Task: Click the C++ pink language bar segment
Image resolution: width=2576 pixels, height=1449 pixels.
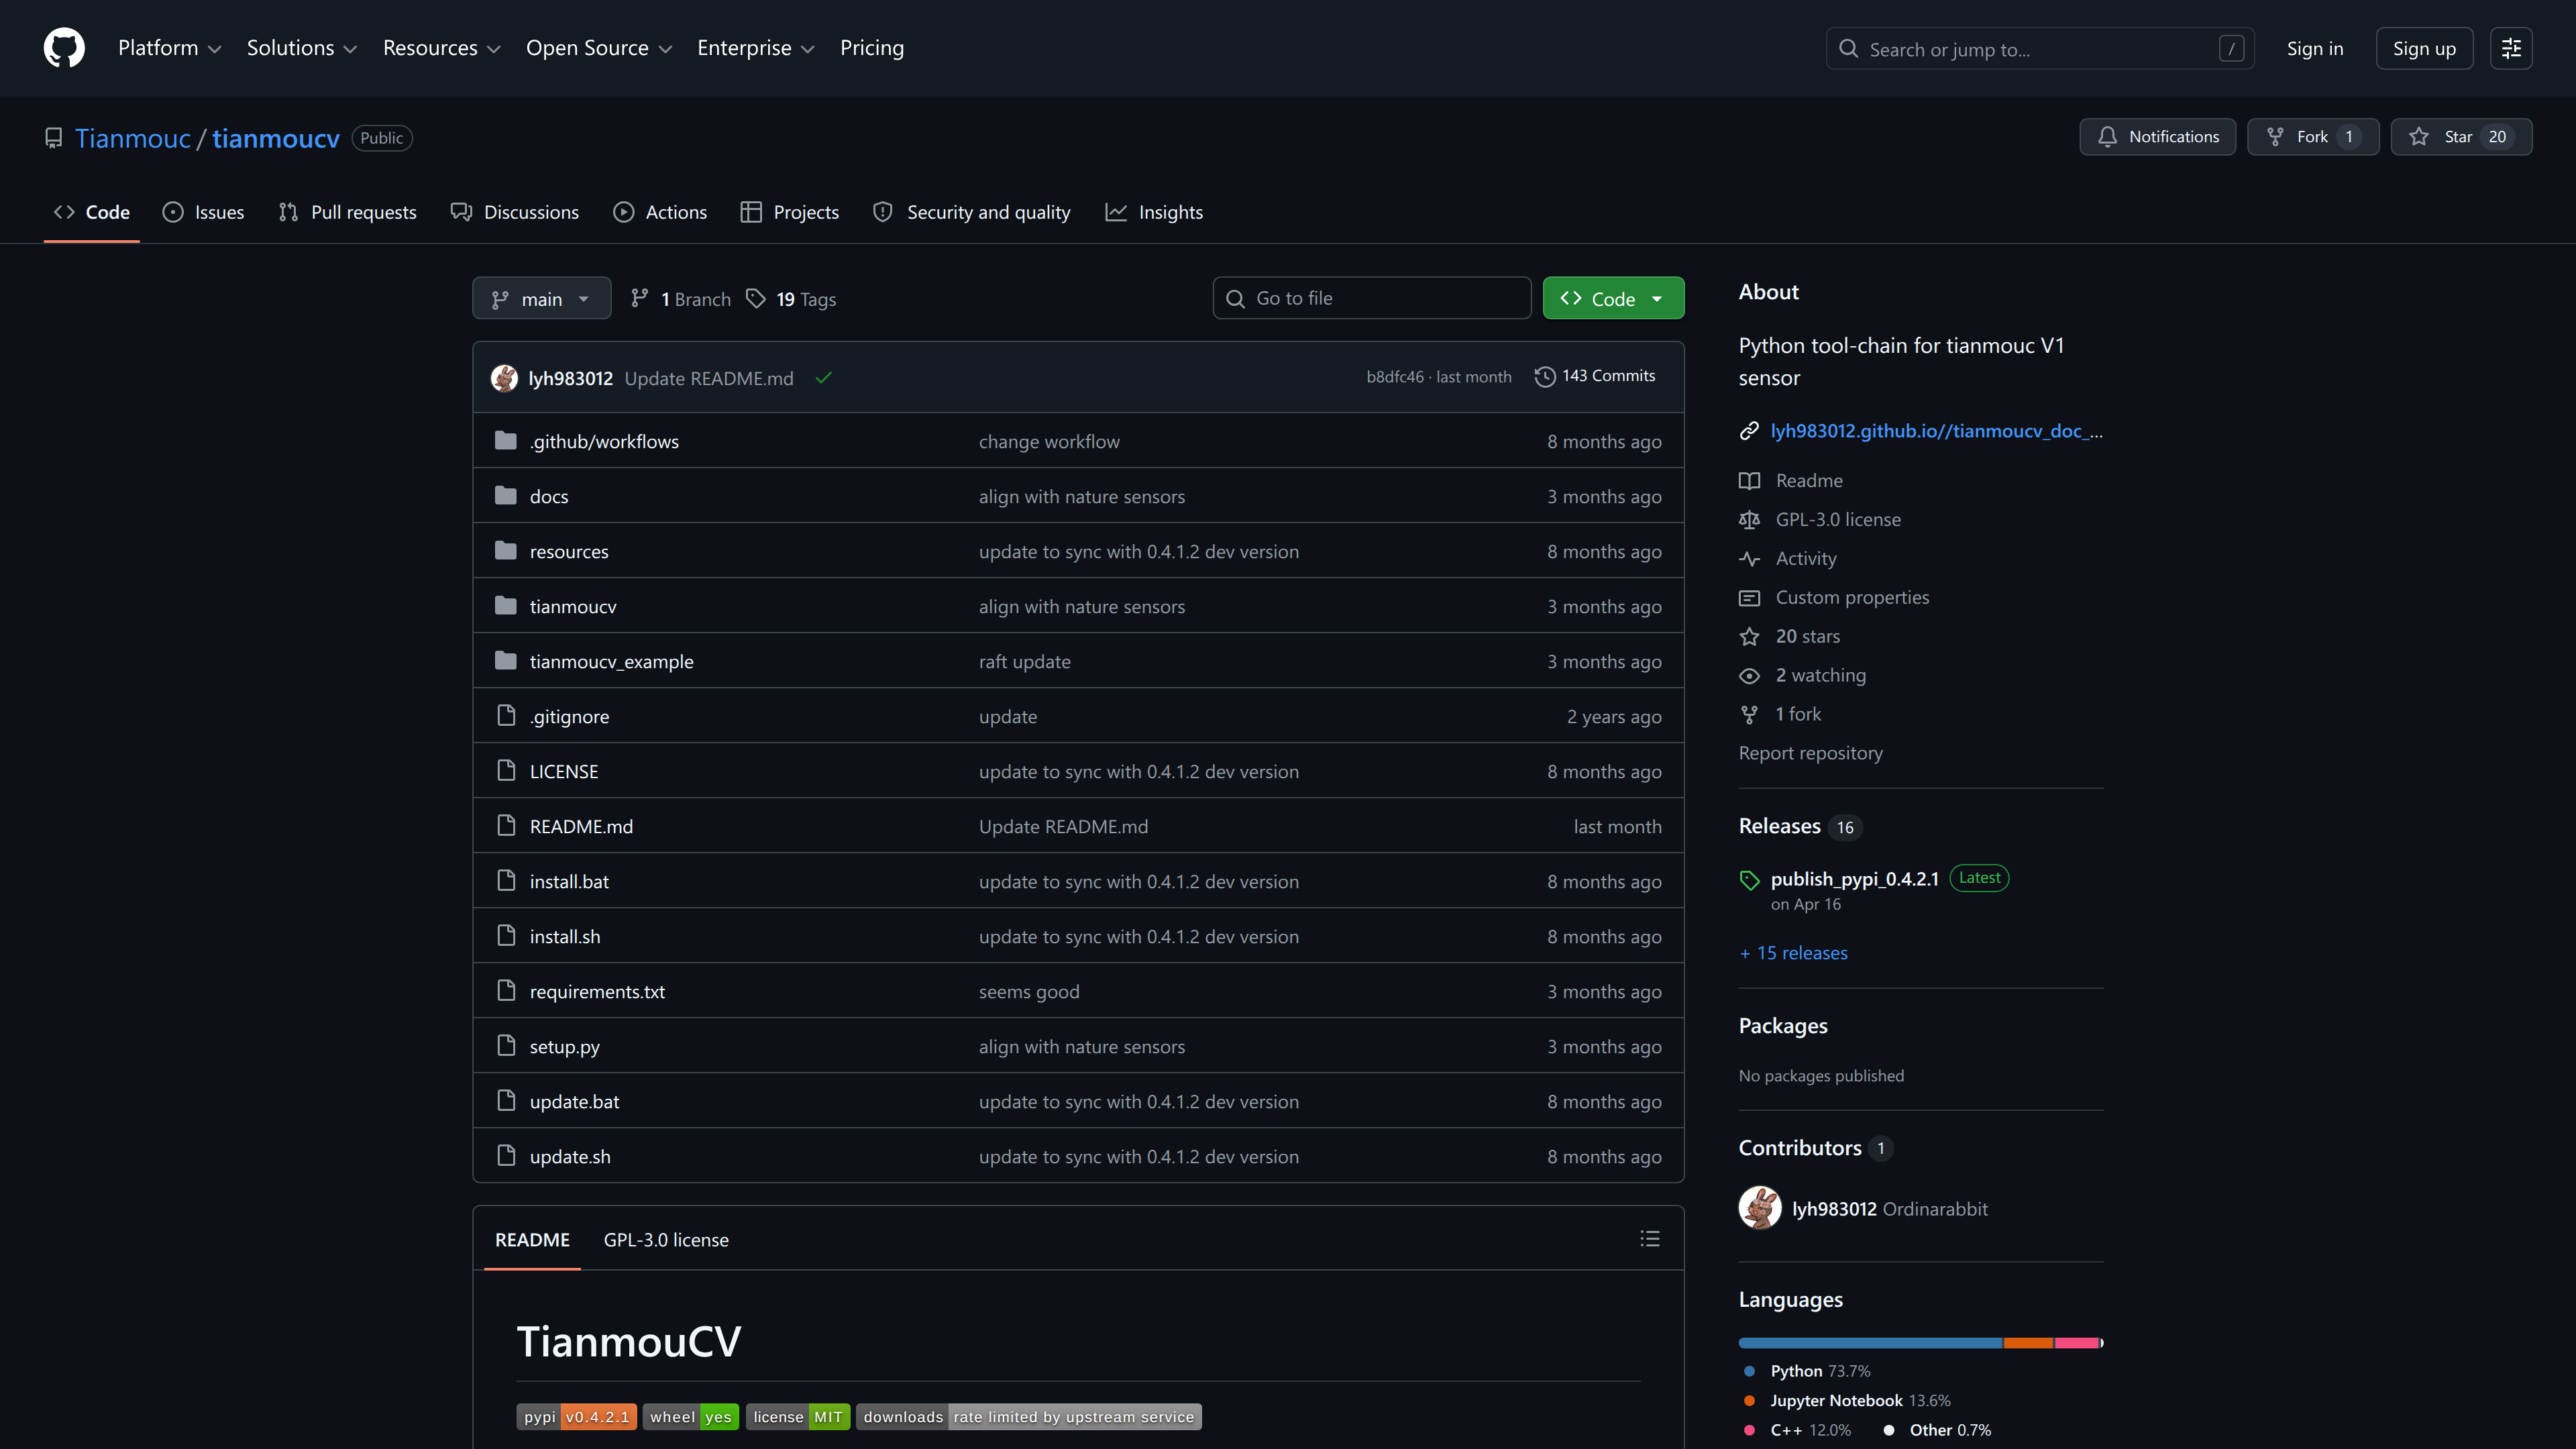Action: coord(2076,1343)
